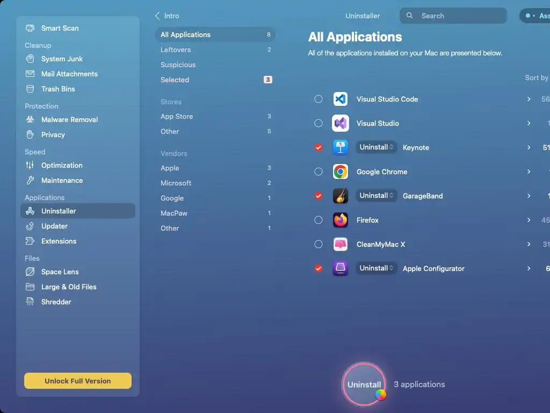
Task: Open Smart Scan from sidebar icon
Action: (30, 28)
